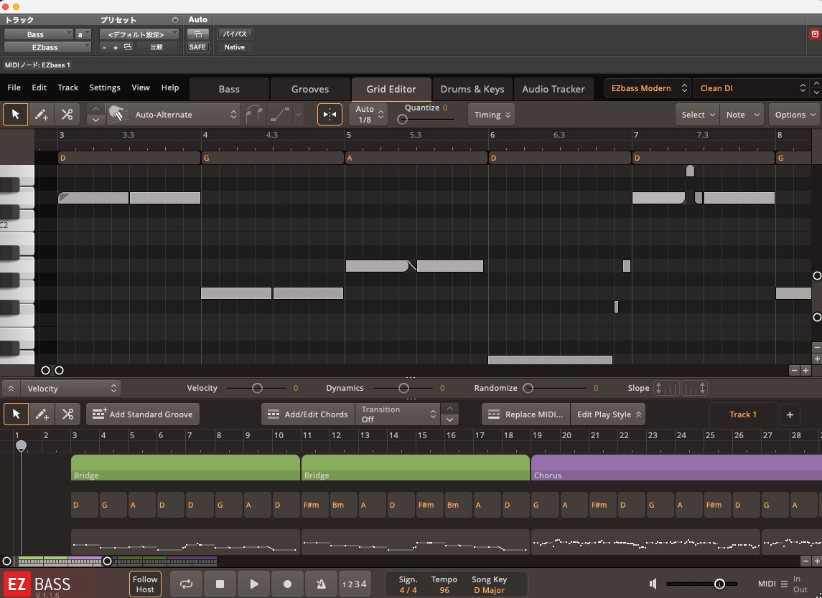The height and width of the screenshot is (598, 822).
Task: Click Add Standard Groove button
Action: (143, 414)
